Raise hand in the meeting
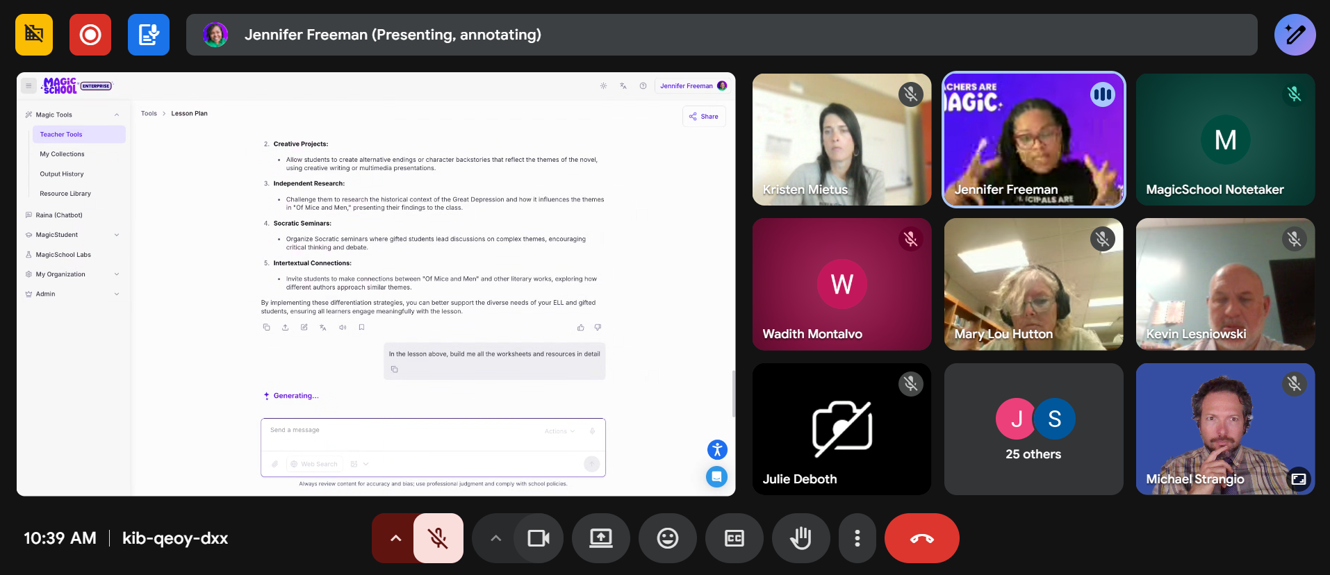 (801, 538)
